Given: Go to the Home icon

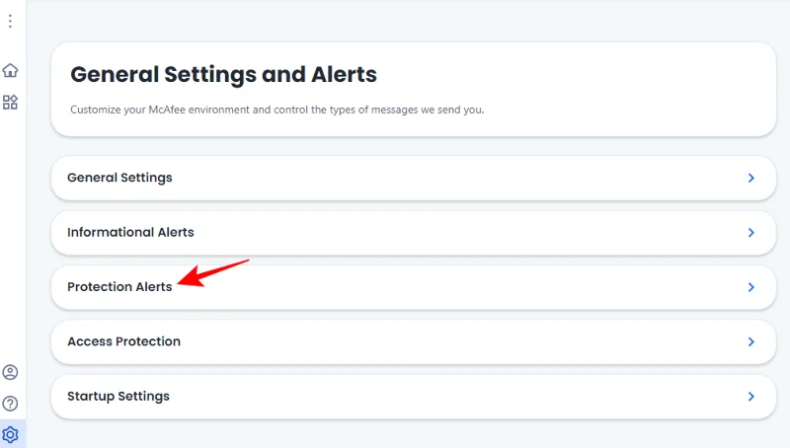Looking at the screenshot, I should coord(10,70).
